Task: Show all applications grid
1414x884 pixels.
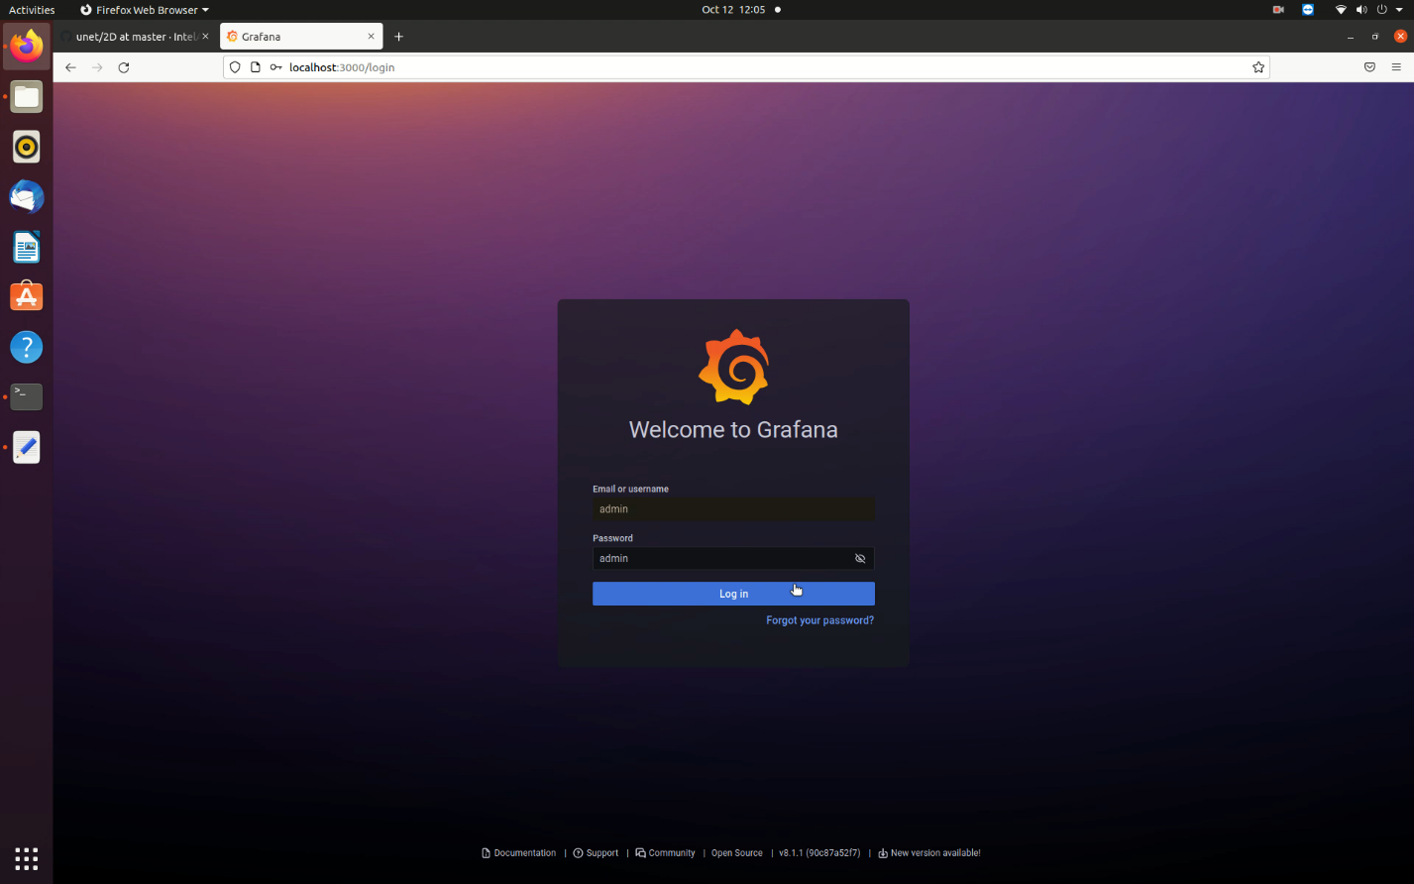Action: [27, 858]
